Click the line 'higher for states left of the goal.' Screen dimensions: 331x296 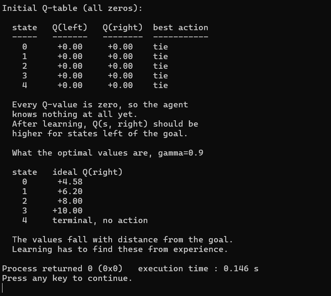tap(100, 134)
